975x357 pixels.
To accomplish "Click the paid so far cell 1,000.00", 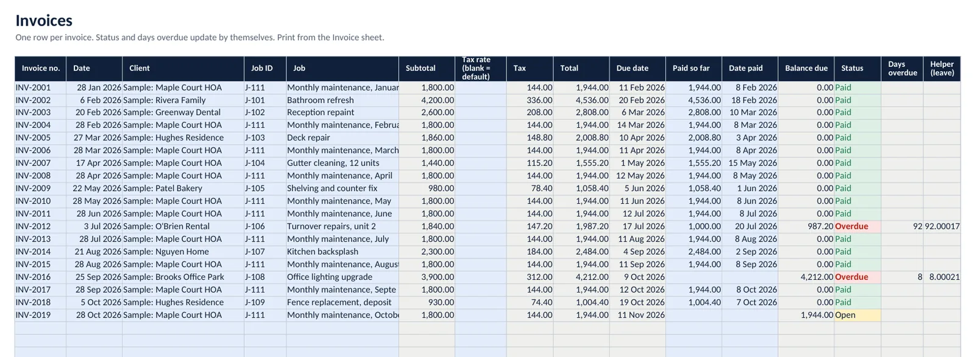I will coord(693,227).
